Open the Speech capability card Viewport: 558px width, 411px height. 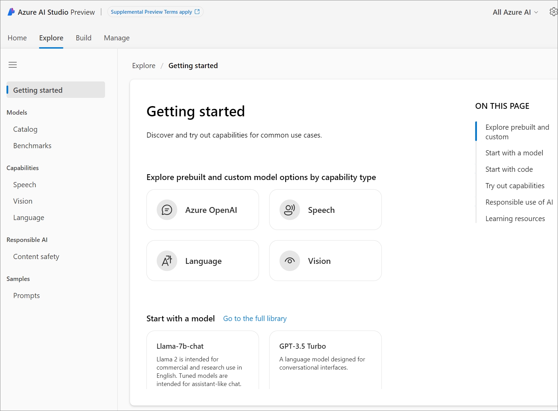(325, 210)
